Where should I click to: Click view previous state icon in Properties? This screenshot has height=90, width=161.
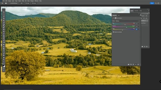tap(131, 64)
